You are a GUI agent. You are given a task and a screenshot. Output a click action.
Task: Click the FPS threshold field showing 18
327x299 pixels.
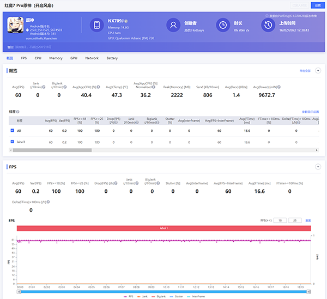280,220
